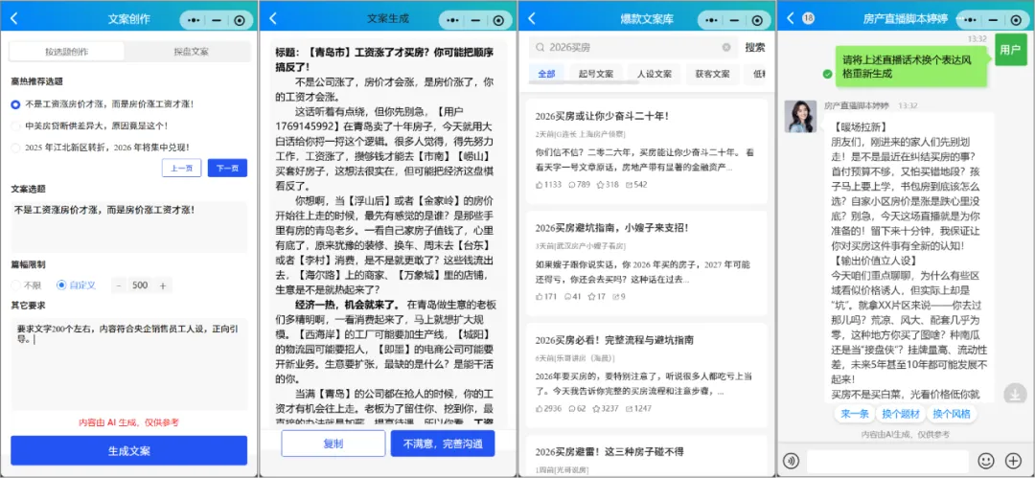Open the three-dots menu in 文案生成 header
Viewport: 1035px width, 478px height.
[452, 20]
